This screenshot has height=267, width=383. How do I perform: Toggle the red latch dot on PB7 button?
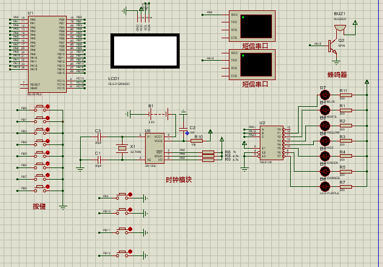click(48, 175)
